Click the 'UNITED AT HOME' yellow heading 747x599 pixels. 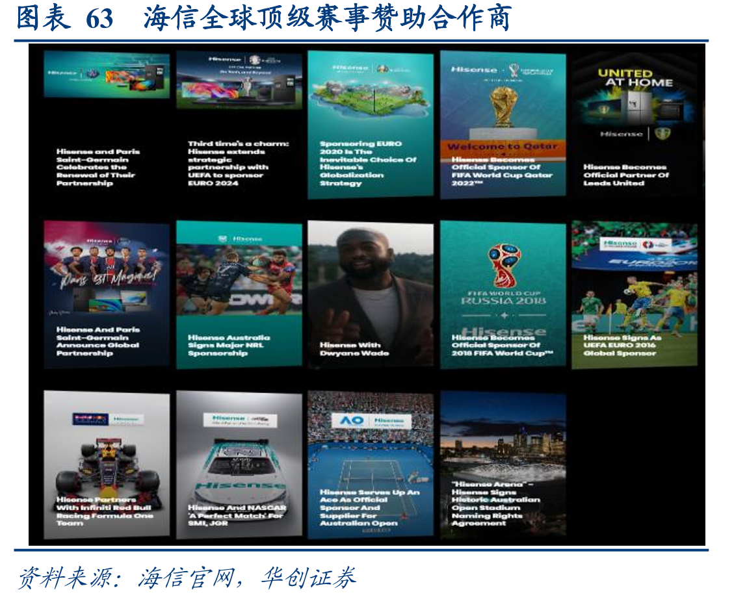coord(635,78)
